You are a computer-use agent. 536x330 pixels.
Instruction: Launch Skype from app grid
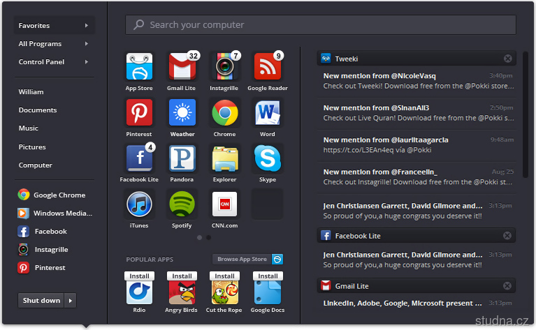[x=268, y=158]
